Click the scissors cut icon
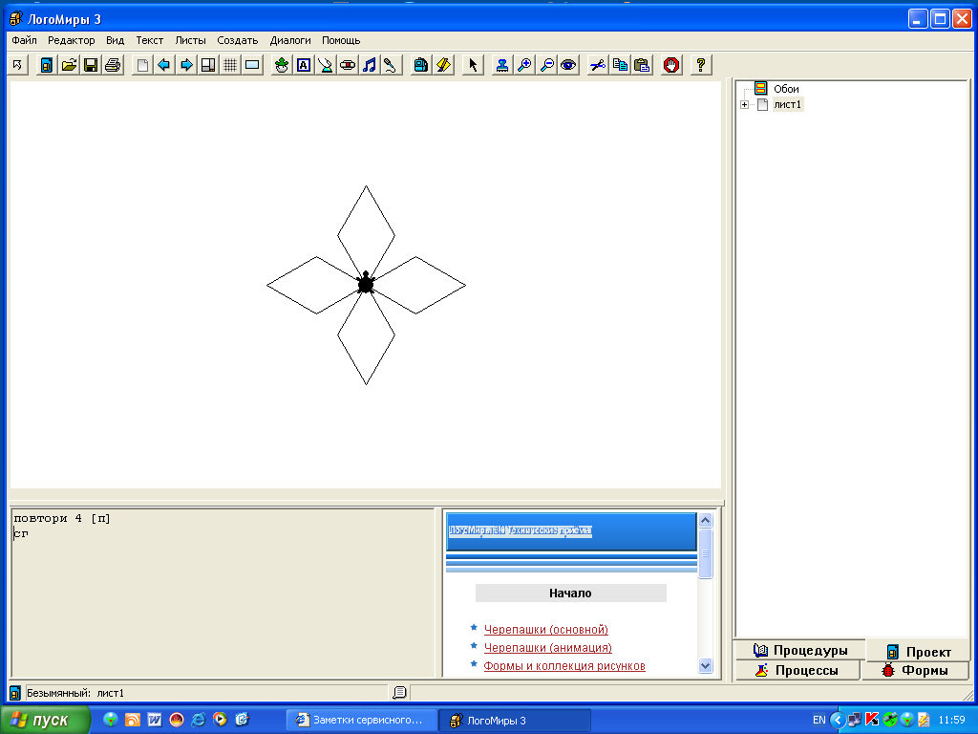 tap(598, 65)
